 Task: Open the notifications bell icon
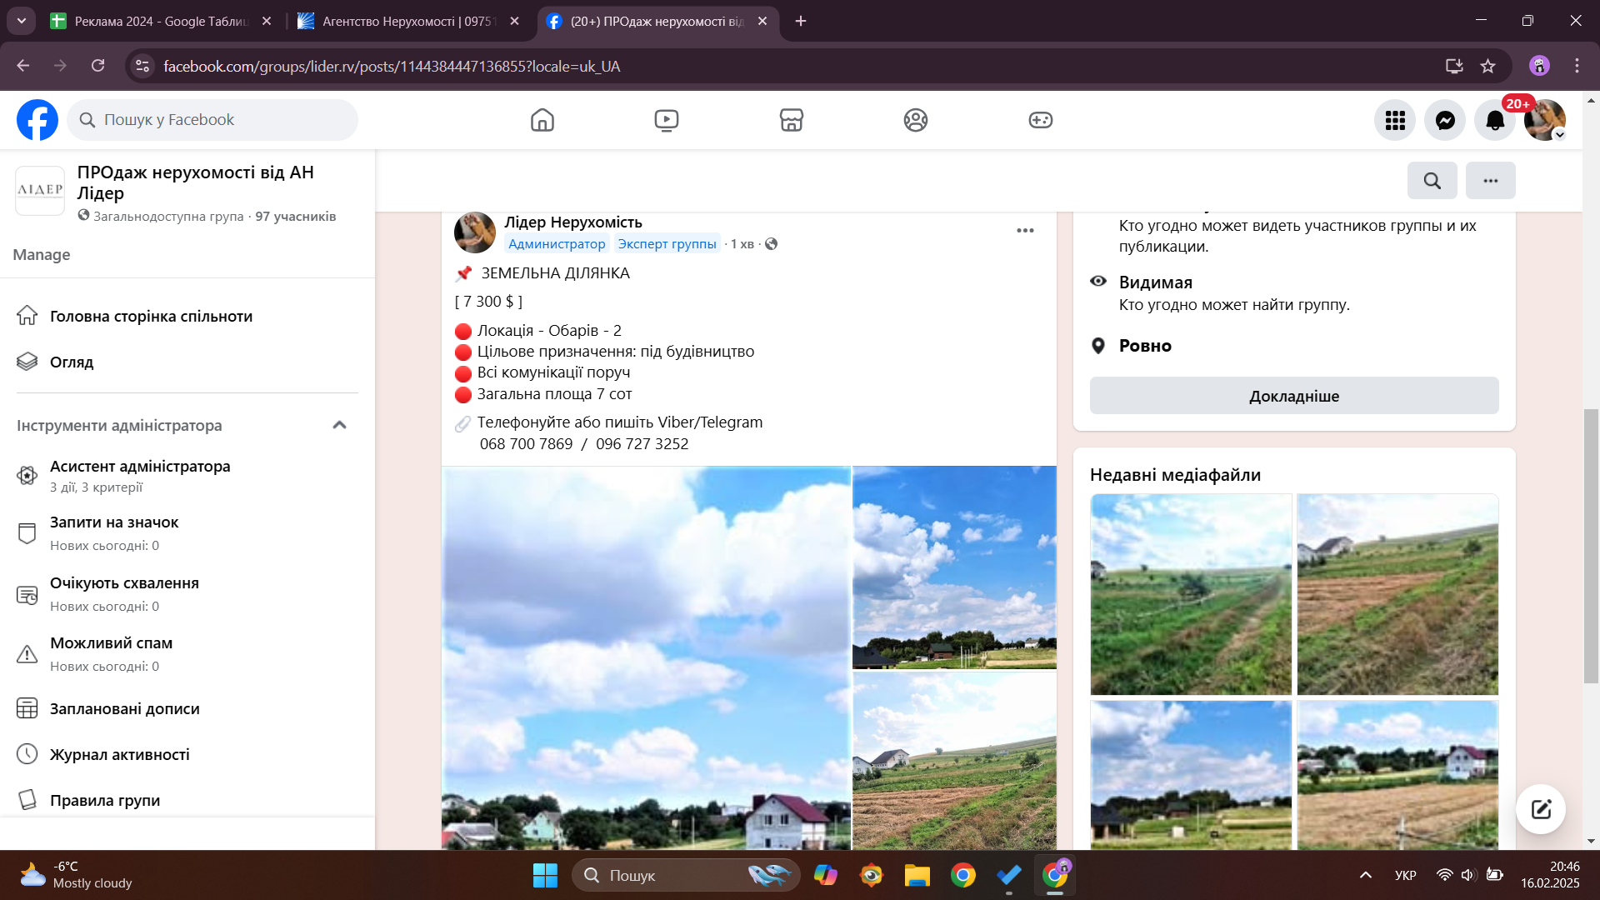(1495, 120)
